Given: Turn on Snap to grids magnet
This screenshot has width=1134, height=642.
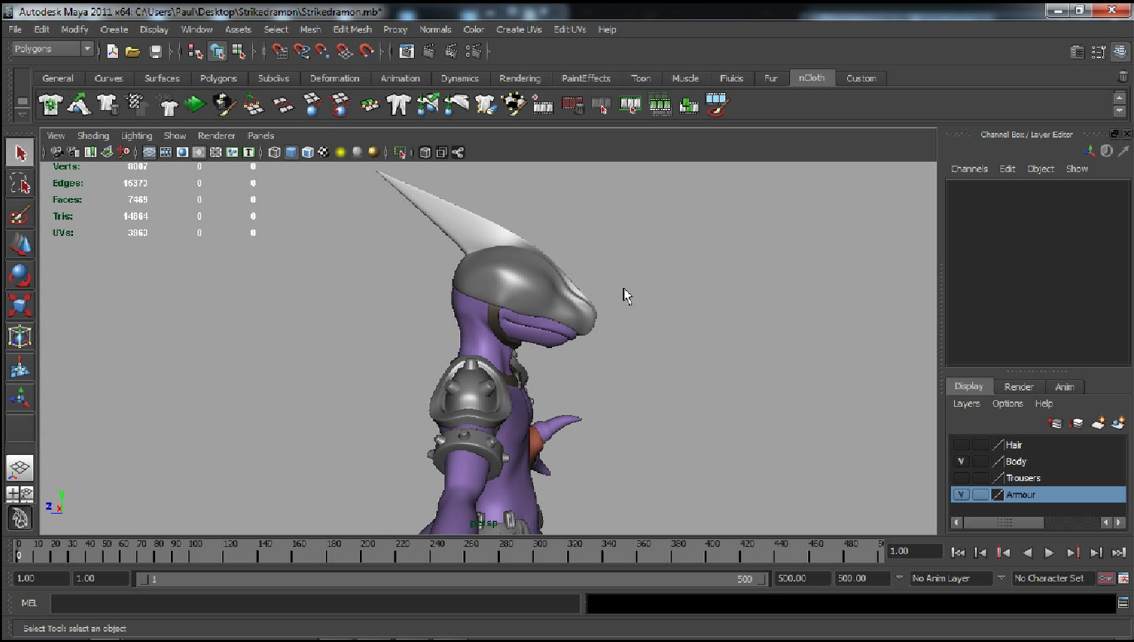Looking at the screenshot, I should coord(280,51).
